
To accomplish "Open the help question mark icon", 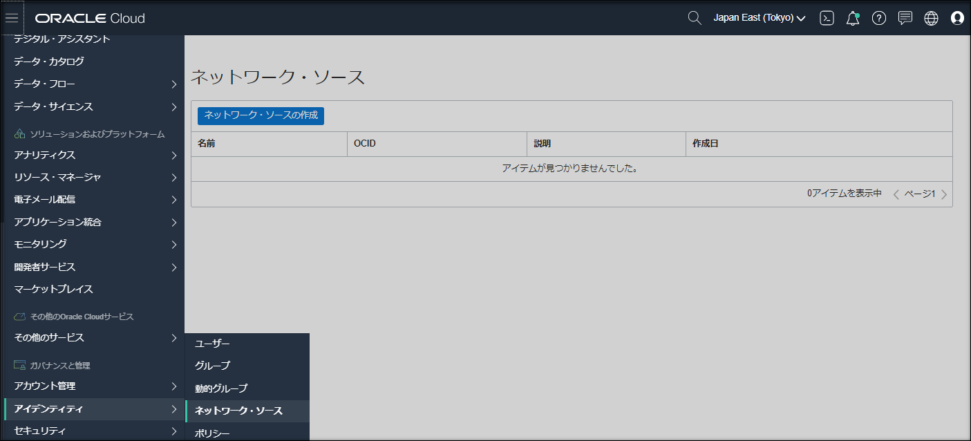I will [879, 18].
